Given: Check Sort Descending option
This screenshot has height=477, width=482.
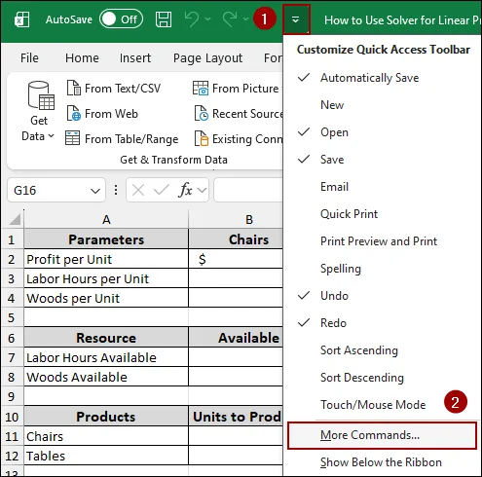Looking at the screenshot, I should [383, 378].
